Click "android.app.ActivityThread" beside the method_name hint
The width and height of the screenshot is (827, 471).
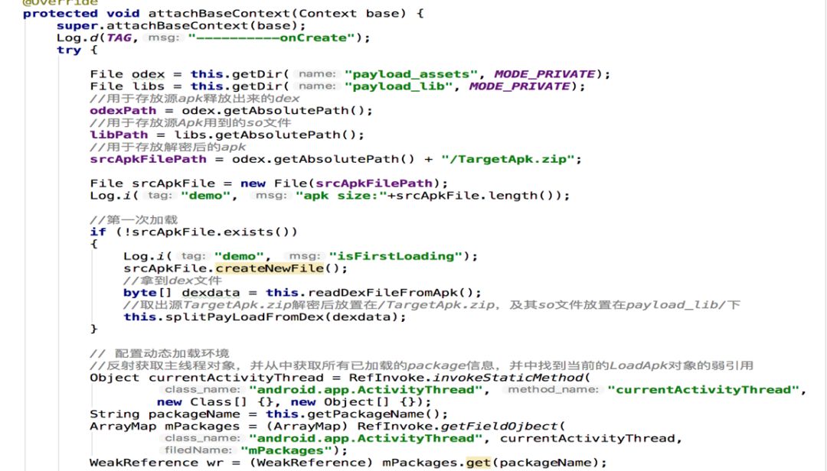(x=365, y=390)
